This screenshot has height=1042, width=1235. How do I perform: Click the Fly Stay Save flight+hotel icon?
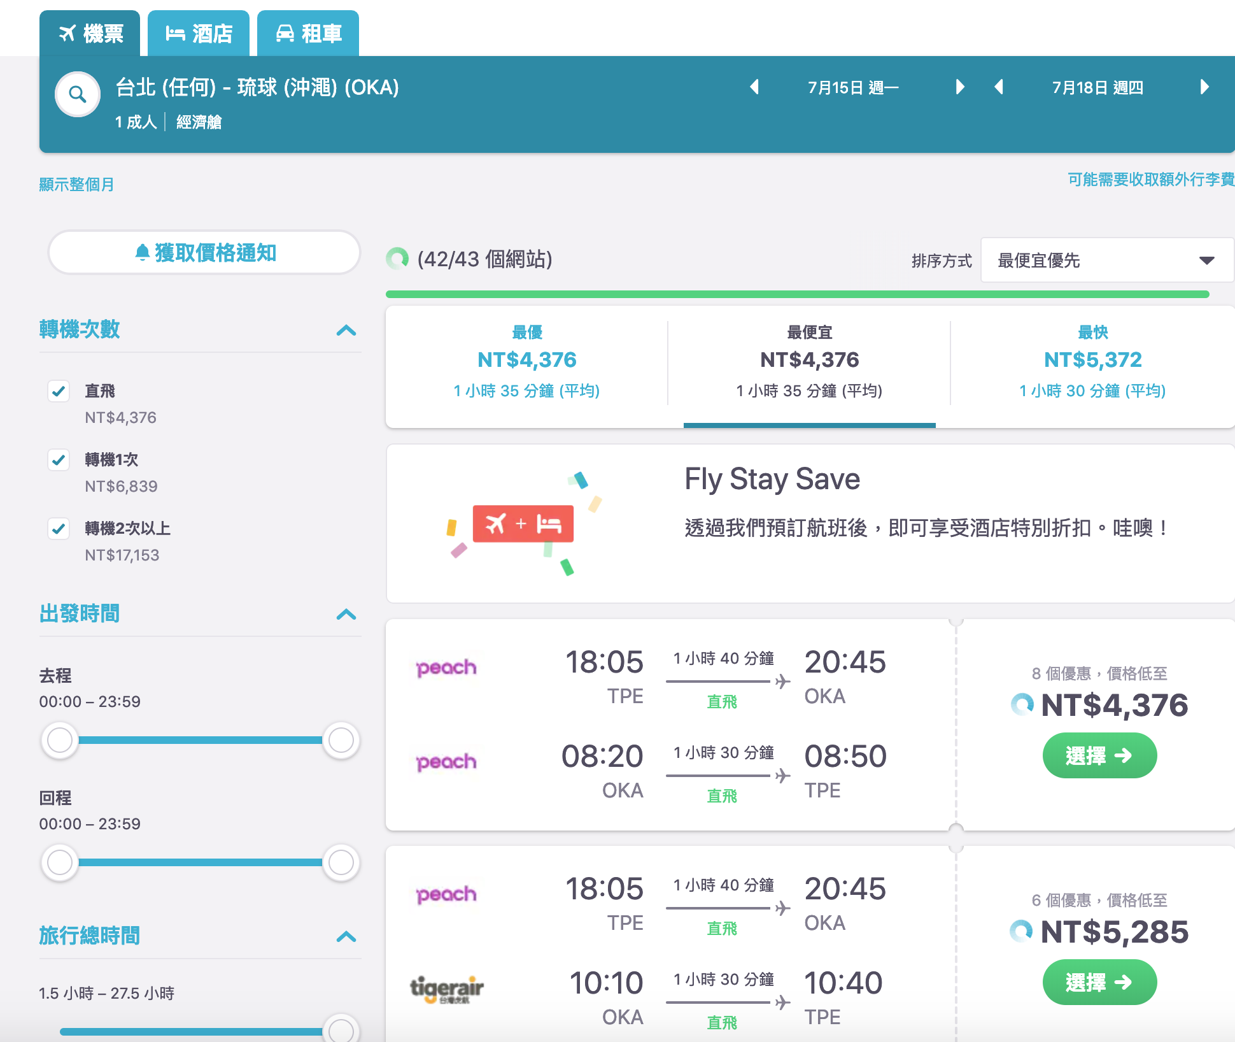pos(523,524)
